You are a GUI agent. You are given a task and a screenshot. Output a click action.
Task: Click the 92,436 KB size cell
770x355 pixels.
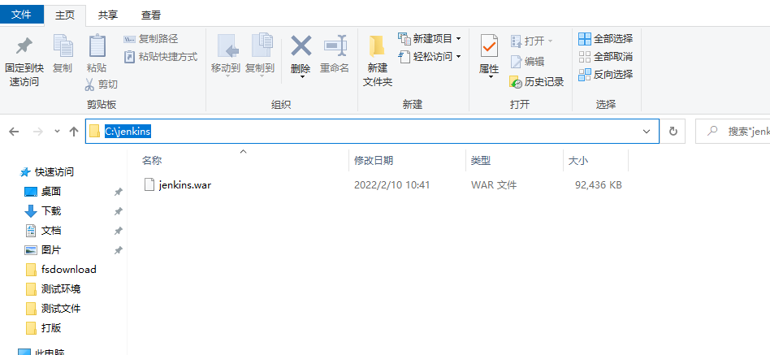(x=598, y=185)
